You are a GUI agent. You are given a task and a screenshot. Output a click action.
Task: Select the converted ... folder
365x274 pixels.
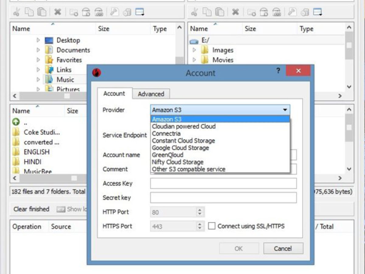tap(36, 142)
